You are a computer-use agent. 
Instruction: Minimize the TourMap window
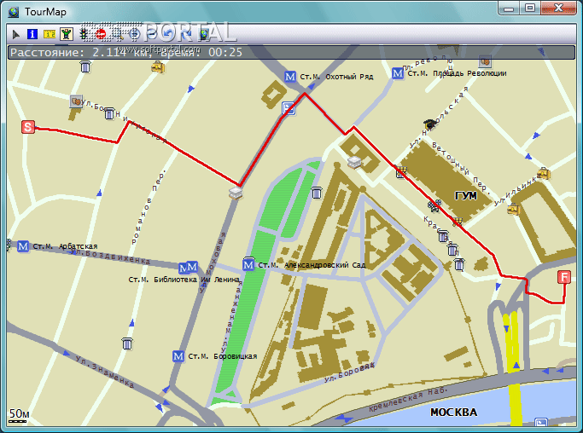click(509, 9)
